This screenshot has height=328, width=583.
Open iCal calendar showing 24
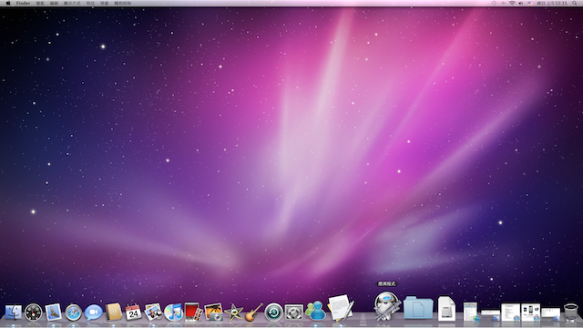point(133,312)
